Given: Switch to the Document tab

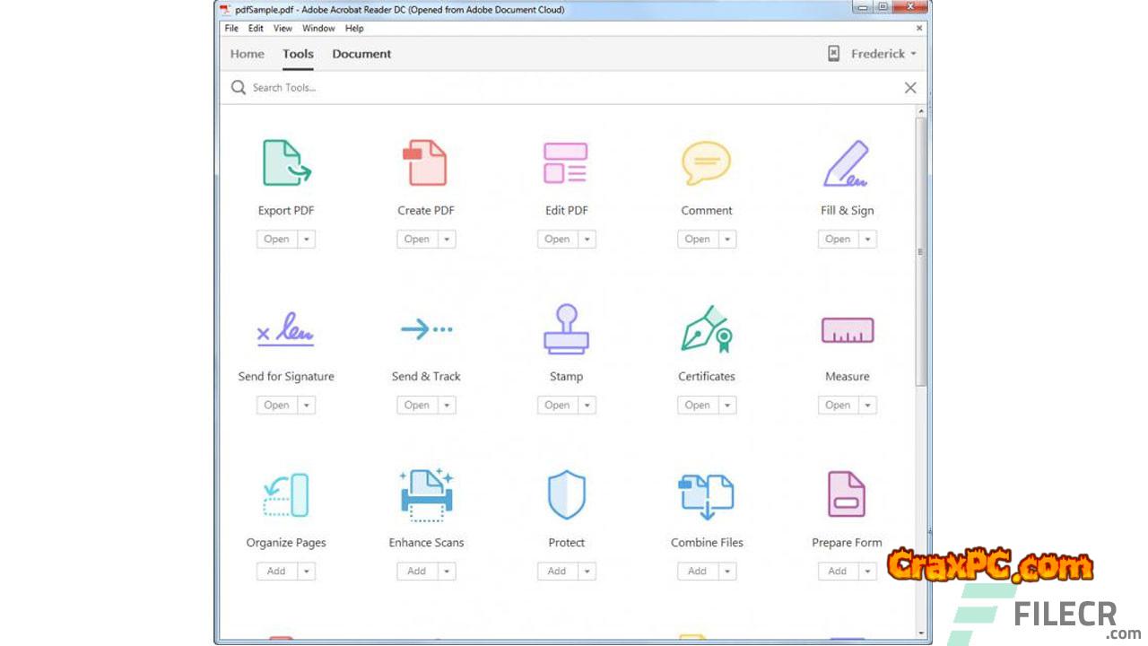Looking at the screenshot, I should coord(361,54).
